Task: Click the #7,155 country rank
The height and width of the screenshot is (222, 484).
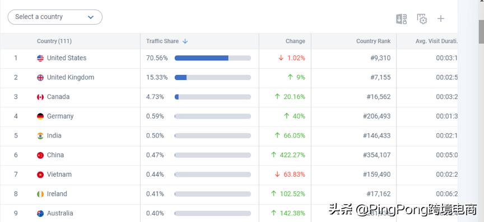Action: click(x=380, y=77)
